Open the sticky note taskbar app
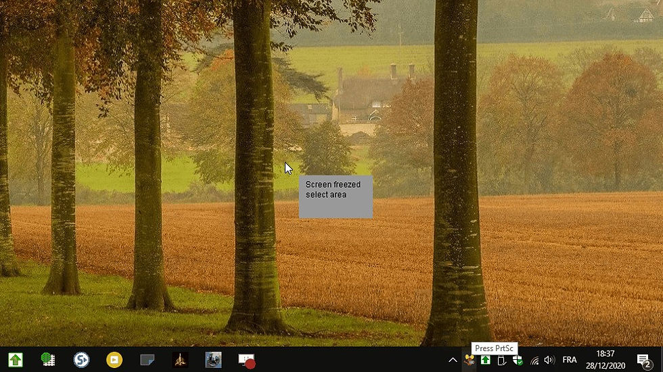 (x=147, y=360)
